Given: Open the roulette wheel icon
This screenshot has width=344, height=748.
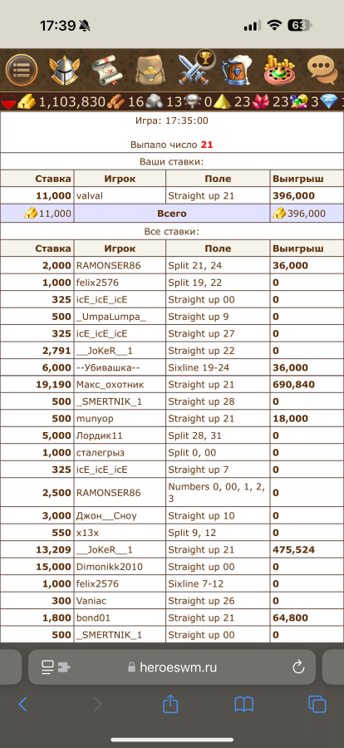Looking at the screenshot, I should [281, 70].
